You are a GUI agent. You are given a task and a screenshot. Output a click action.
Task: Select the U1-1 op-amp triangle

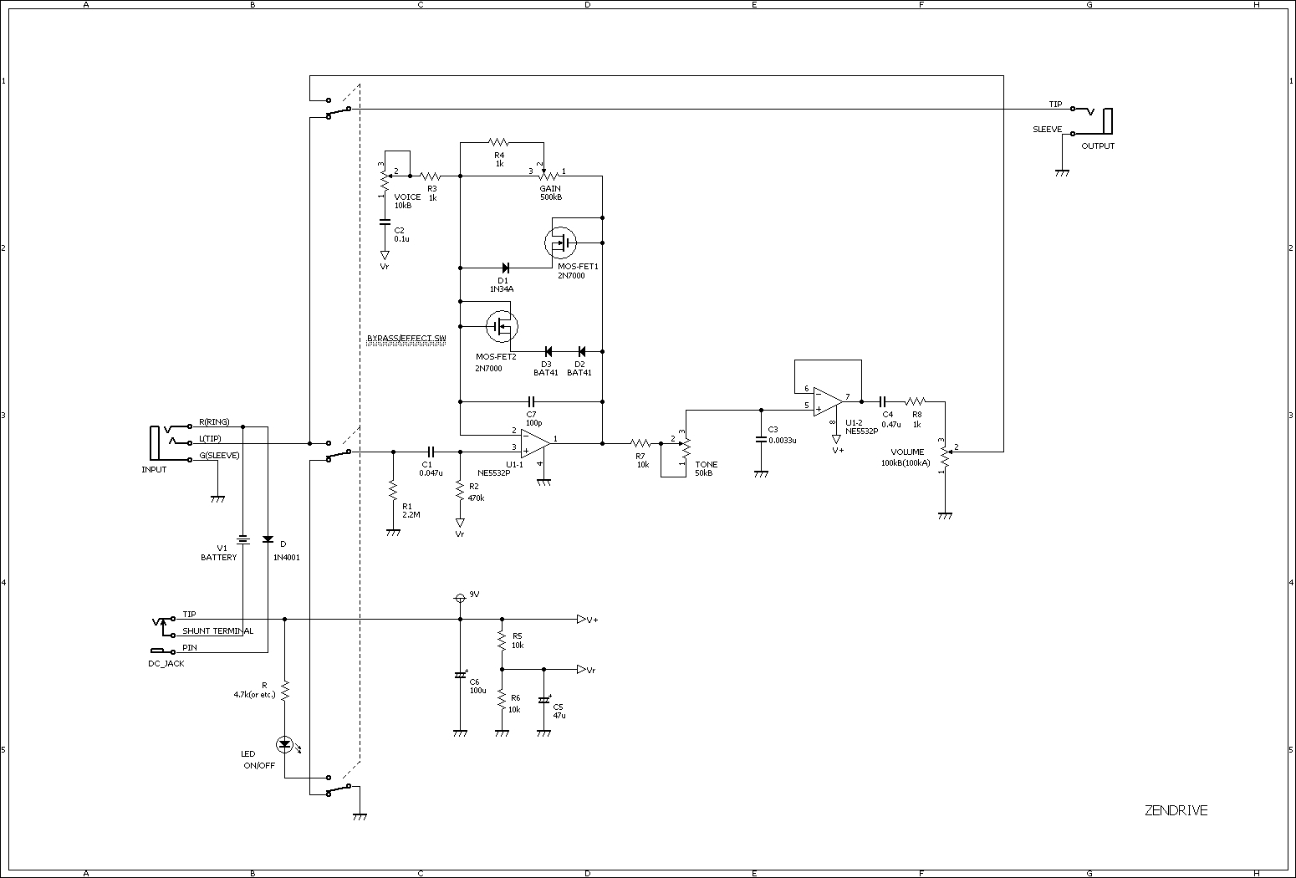coord(535,443)
